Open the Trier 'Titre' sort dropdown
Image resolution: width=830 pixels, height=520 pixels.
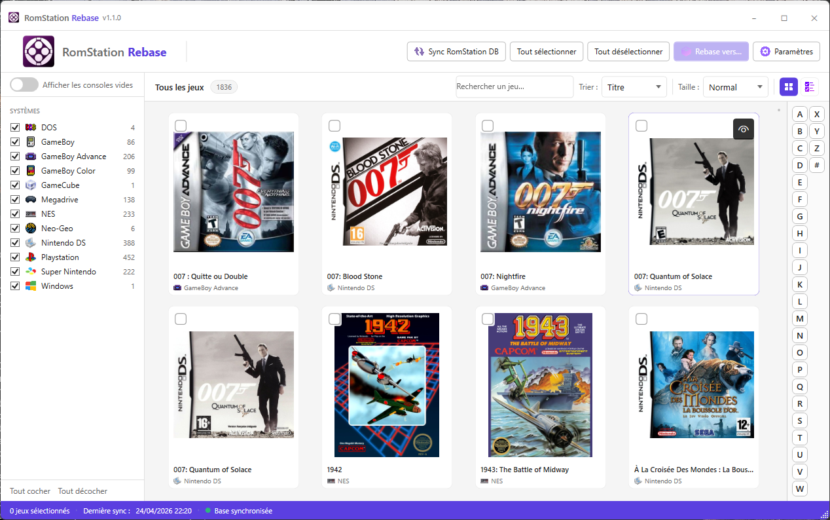click(634, 87)
